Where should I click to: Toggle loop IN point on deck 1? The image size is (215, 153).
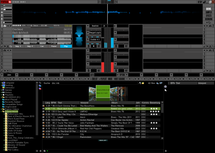(88, 46)
